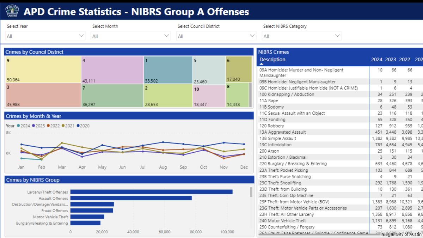Click the Crimes by Month & Year title

[33, 116]
